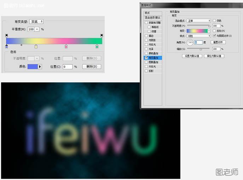This screenshot has width=243, height=180.
Task: Uncheck 与图层对齐 (Align with Layer) checkbox
Action: (x=214, y=36)
